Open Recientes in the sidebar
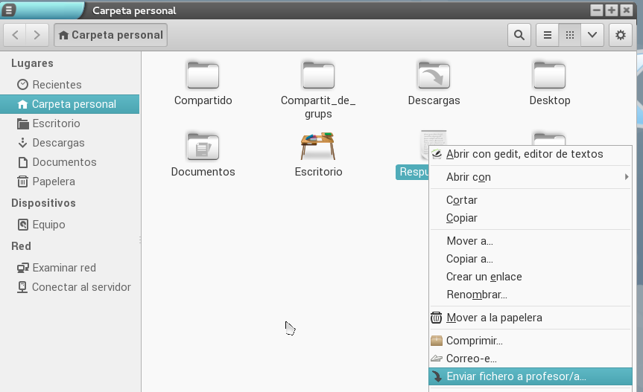The image size is (643, 392). pos(57,85)
